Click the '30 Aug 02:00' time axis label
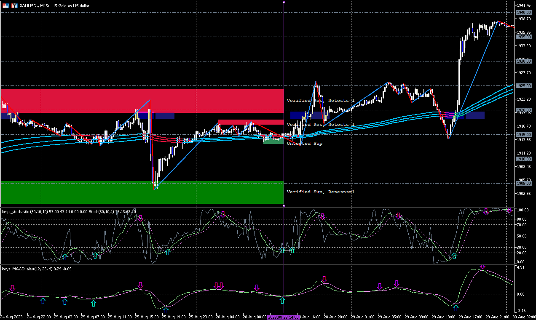The width and height of the screenshot is (536, 320). pyautogui.click(x=524, y=316)
